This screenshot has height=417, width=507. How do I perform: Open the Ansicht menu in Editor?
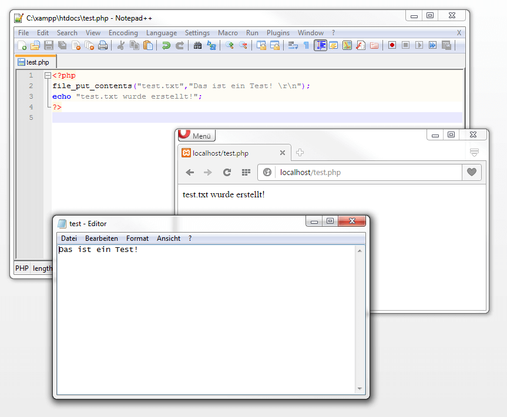(x=169, y=238)
